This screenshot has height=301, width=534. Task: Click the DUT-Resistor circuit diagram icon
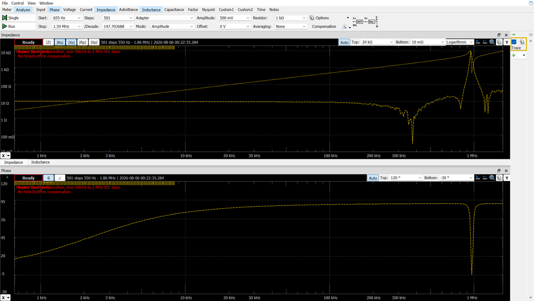pos(365,21)
